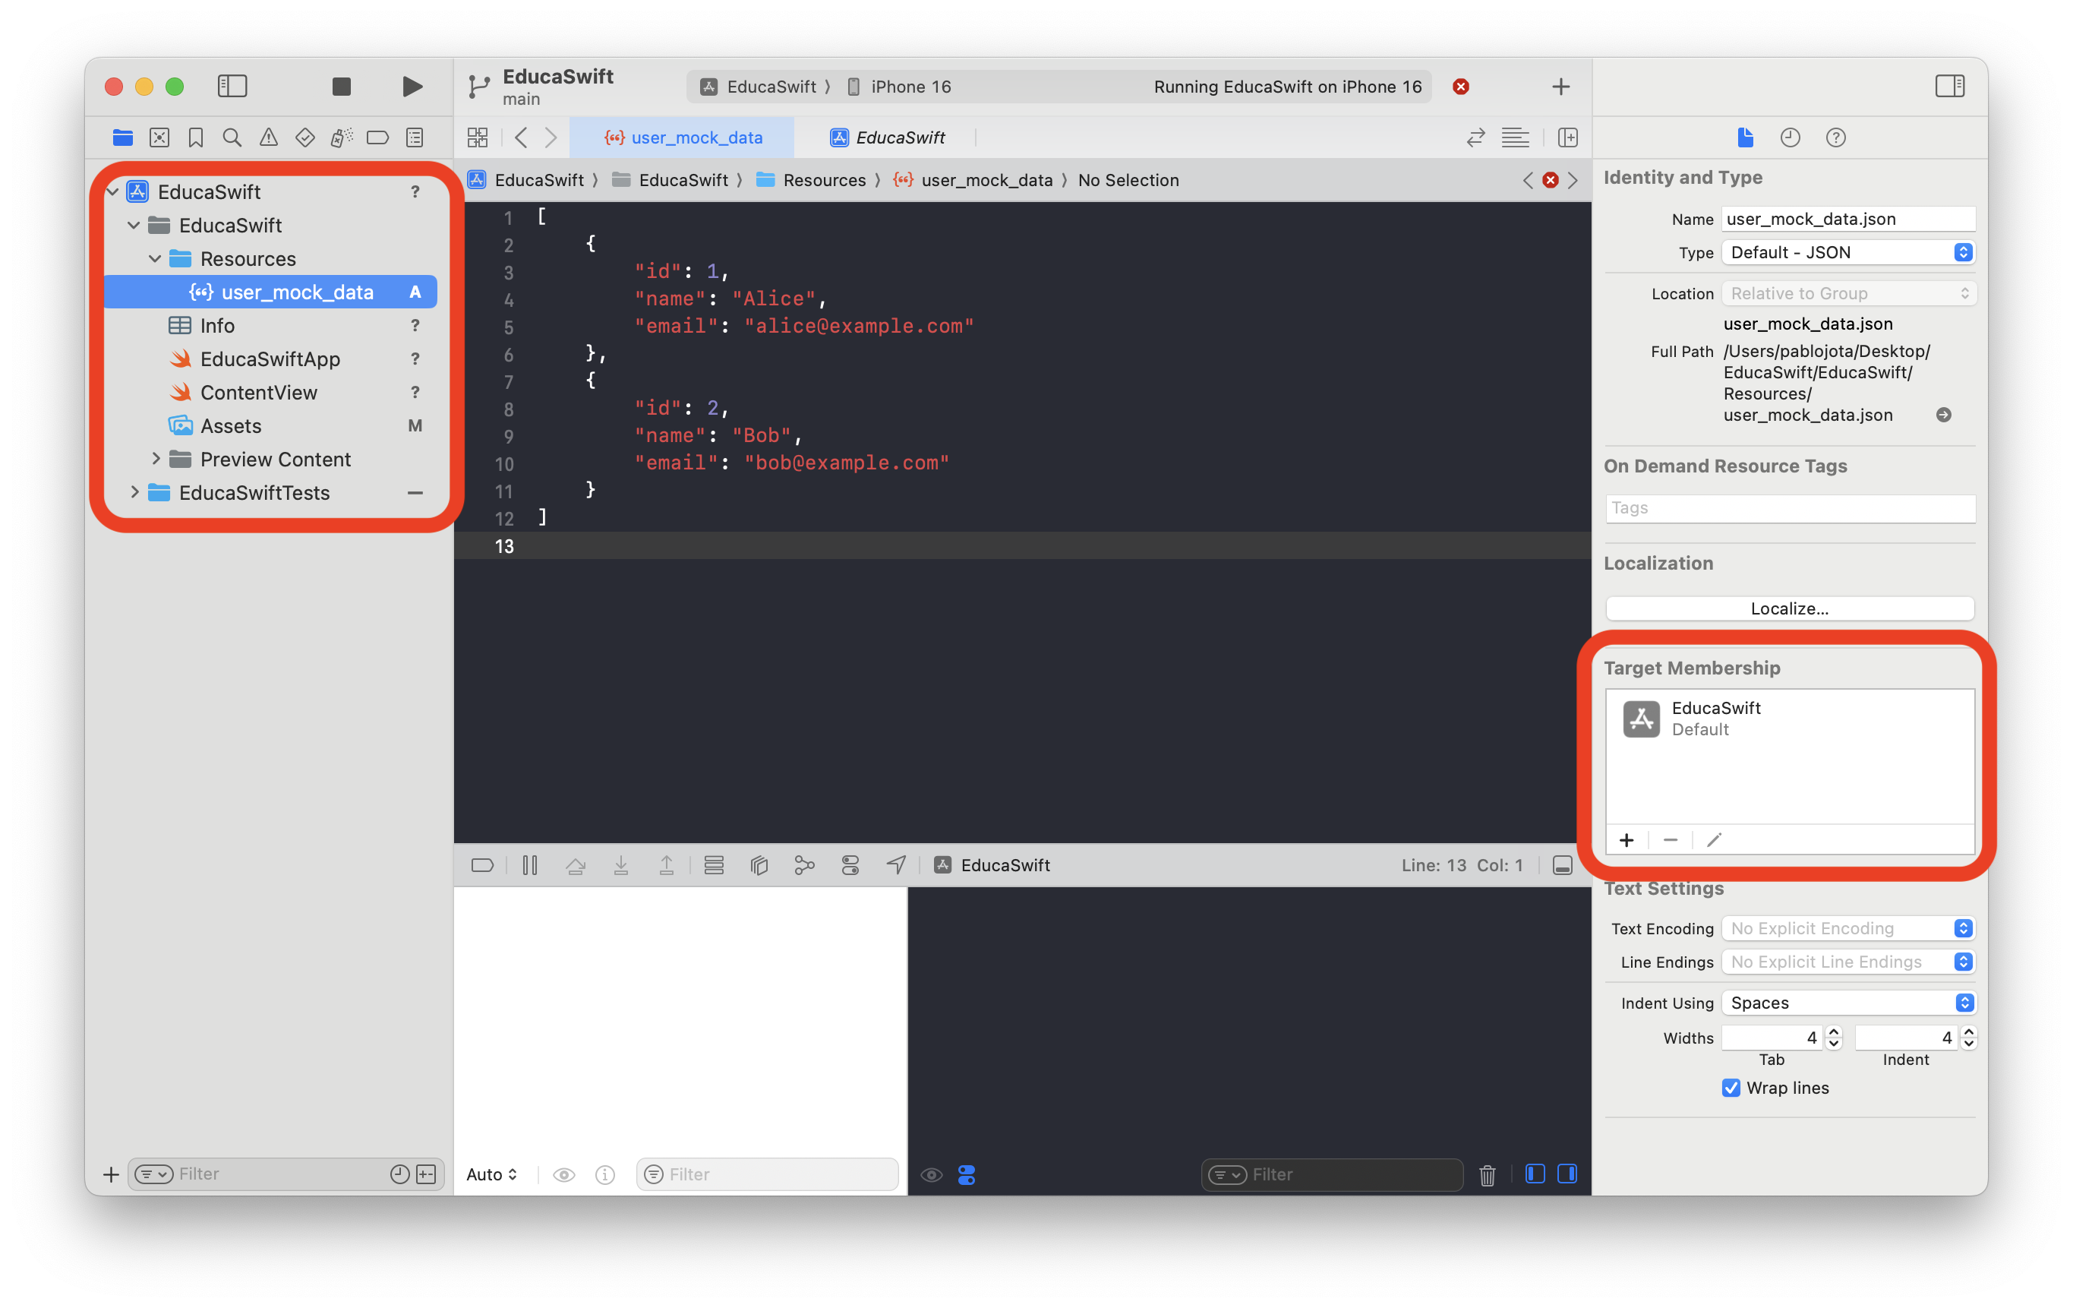Open the Type Default - JSON dropdown
The height and width of the screenshot is (1308, 2073).
[1847, 252]
